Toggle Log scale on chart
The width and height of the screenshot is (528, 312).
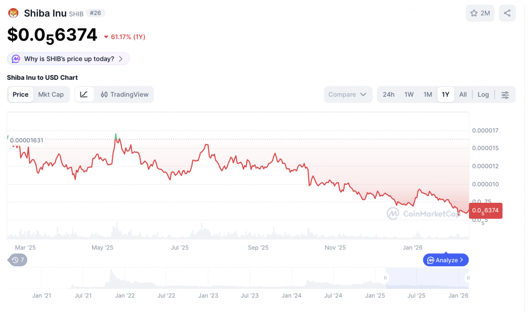click(483, 95)
